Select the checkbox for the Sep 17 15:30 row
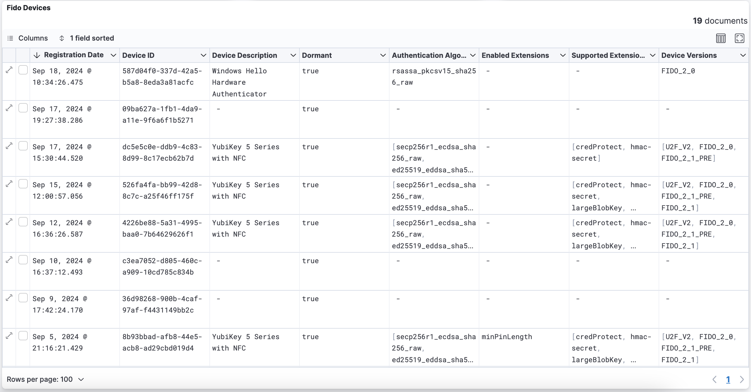Viewport: 751px width, 392px height. click(x=23, y=146)
